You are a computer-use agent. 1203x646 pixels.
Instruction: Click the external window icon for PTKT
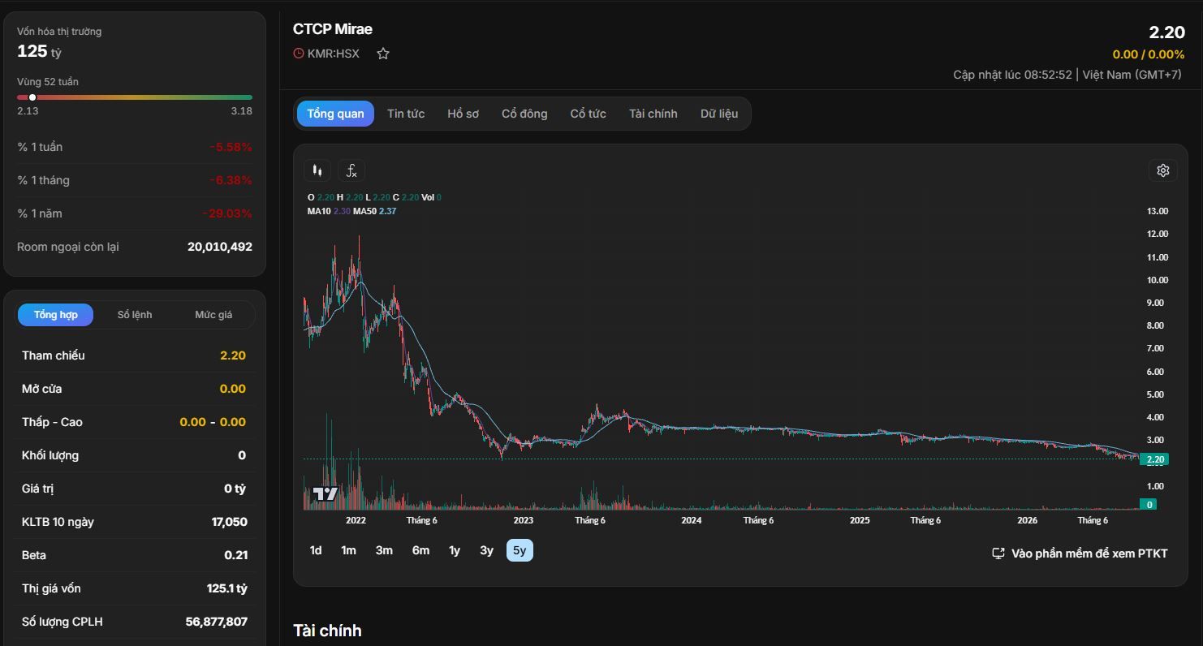(998, 553)
